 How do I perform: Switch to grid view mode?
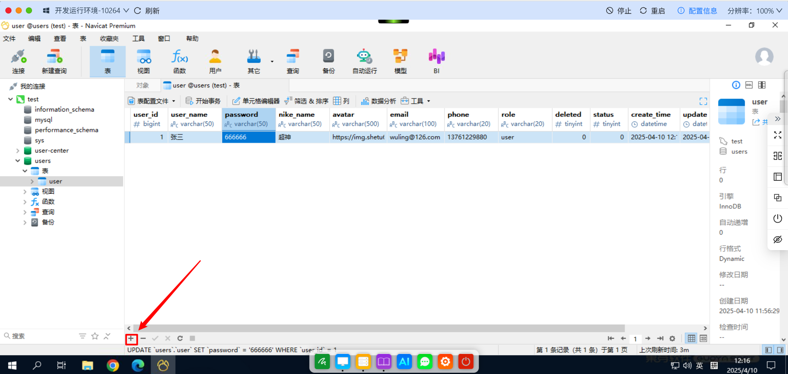pos(692,338)
